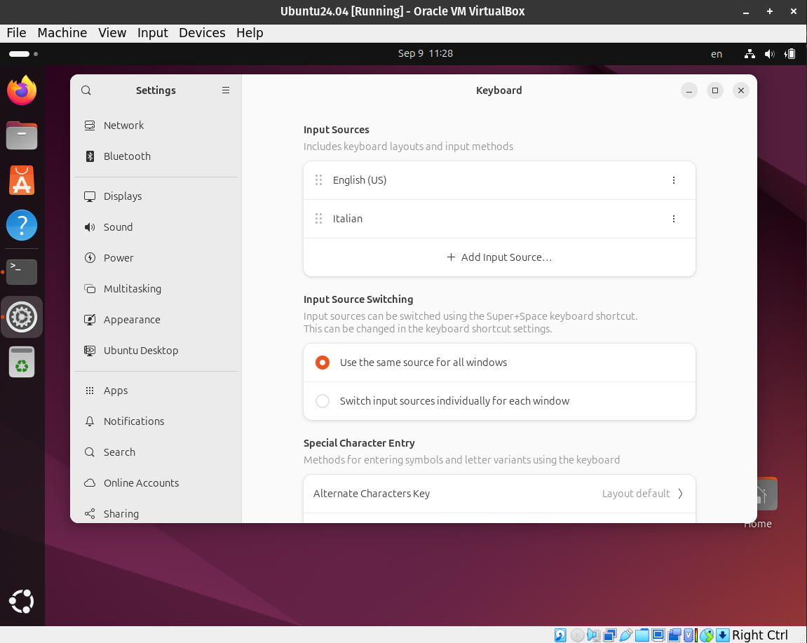Open the Trash from the dock
The width and height of the screenshot is (807, 643).
point(22,363)
